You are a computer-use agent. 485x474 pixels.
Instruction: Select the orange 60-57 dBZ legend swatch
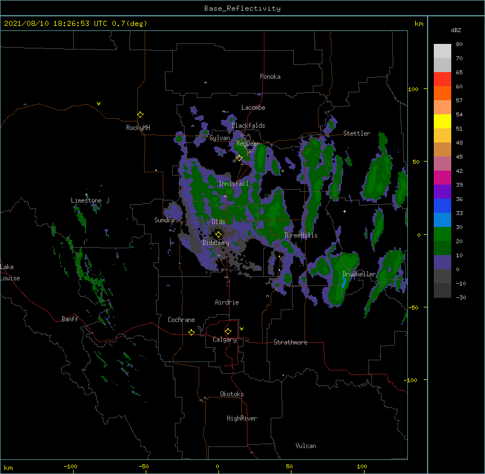pos(442,93)
